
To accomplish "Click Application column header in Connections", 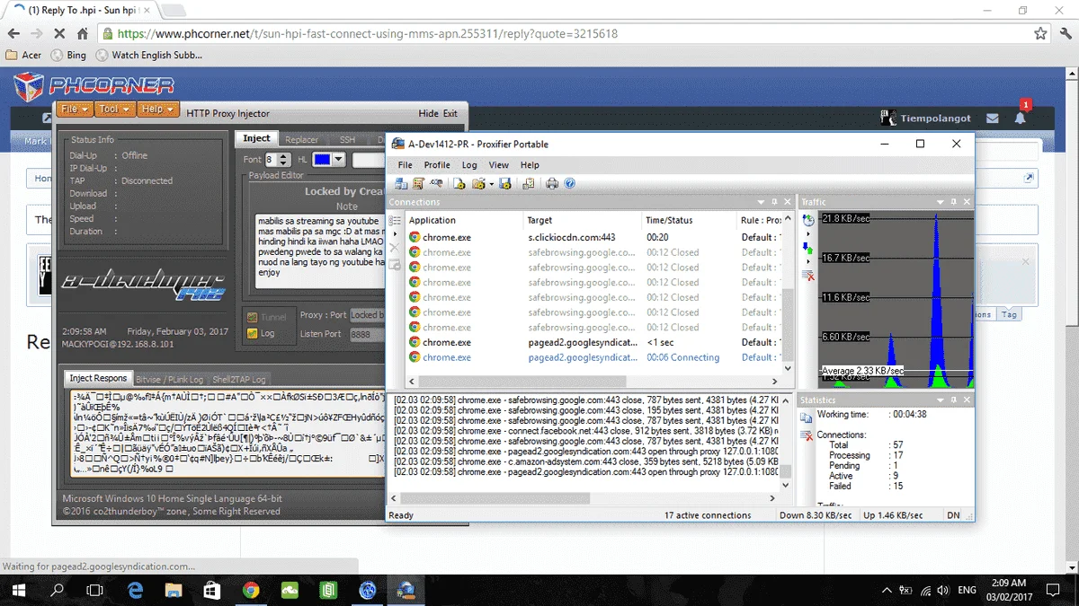I will [463, 220].
